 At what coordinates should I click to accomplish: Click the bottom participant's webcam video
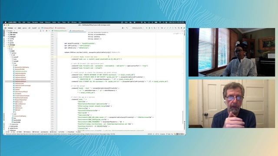coord(232,104)
